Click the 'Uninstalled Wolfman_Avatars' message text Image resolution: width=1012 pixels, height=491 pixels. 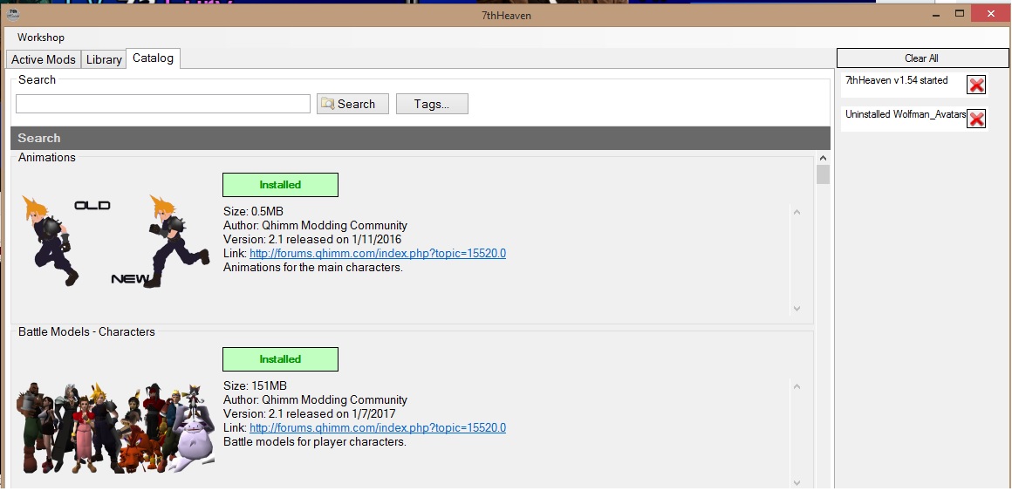[906, 114]
